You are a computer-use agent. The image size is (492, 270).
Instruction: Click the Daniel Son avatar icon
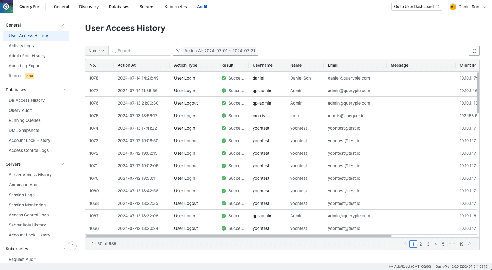click(x=452, y=7)
